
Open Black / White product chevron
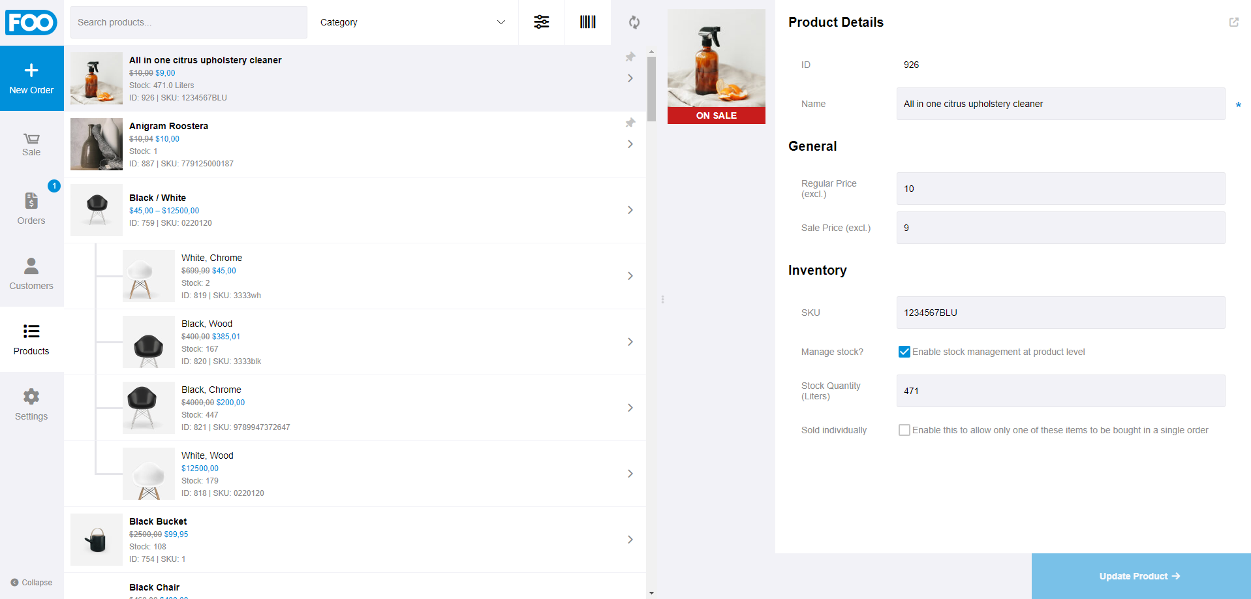click(630, 210)
